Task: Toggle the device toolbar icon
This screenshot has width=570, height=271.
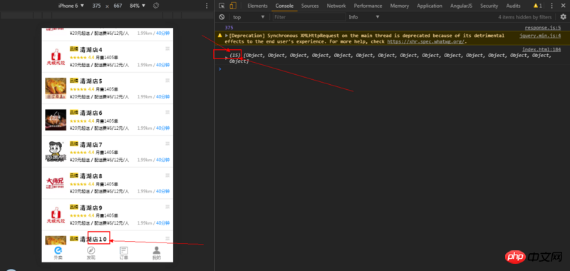Action: click(233, 6)
